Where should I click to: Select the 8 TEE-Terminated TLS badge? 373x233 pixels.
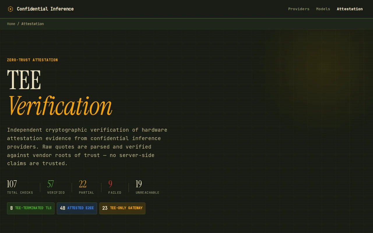tap(31, 208)
